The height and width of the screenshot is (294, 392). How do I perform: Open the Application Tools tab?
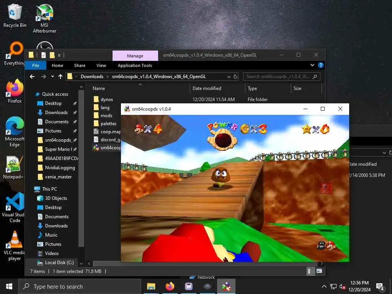point(135,65)
